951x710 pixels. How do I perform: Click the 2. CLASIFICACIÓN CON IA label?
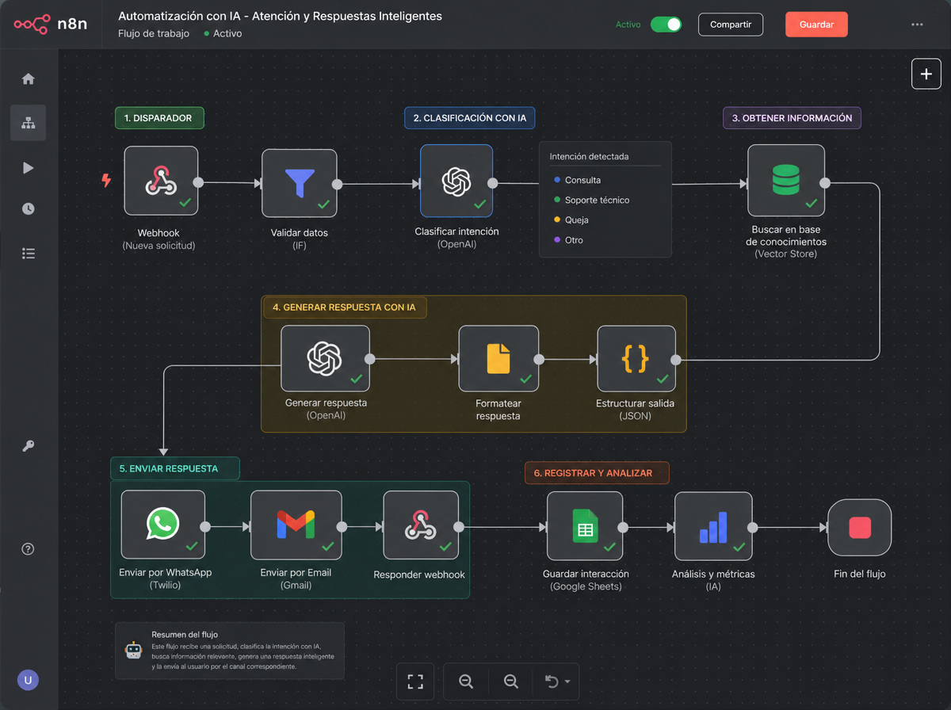pos(470,118)
